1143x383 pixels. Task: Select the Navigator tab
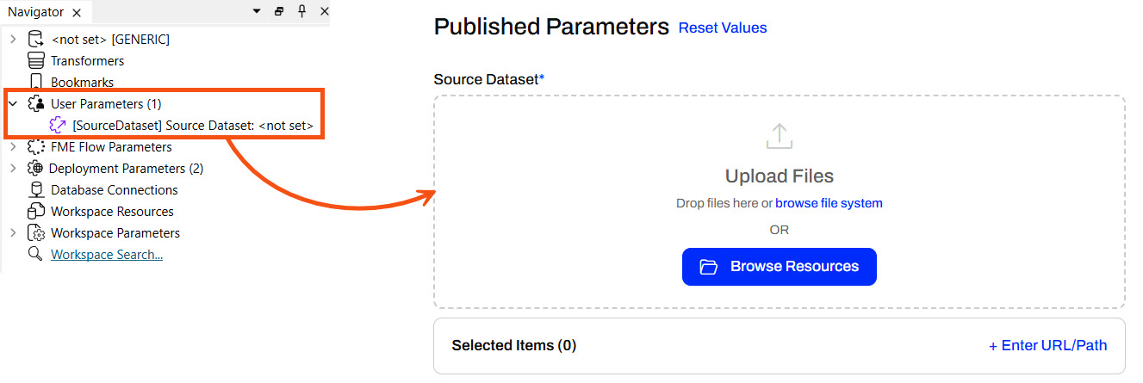coord(35,12)
